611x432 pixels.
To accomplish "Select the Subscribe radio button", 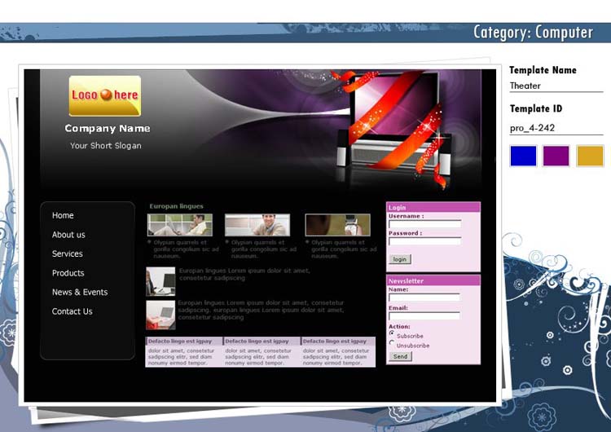I will [x=392, y=333].
